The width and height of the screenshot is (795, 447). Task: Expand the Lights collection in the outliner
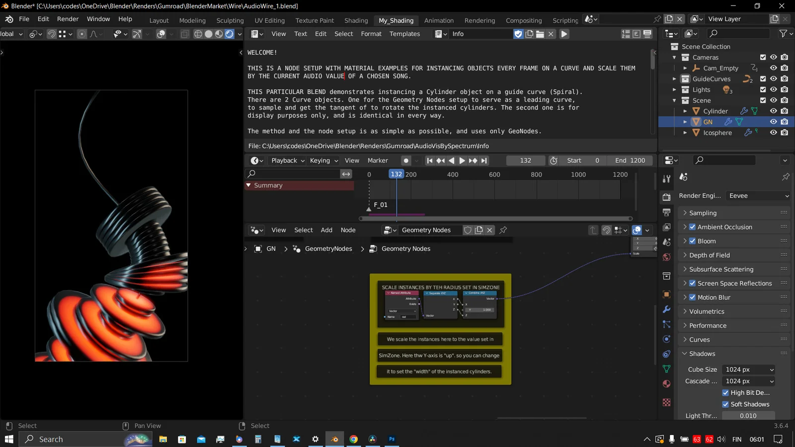point(674,89)
